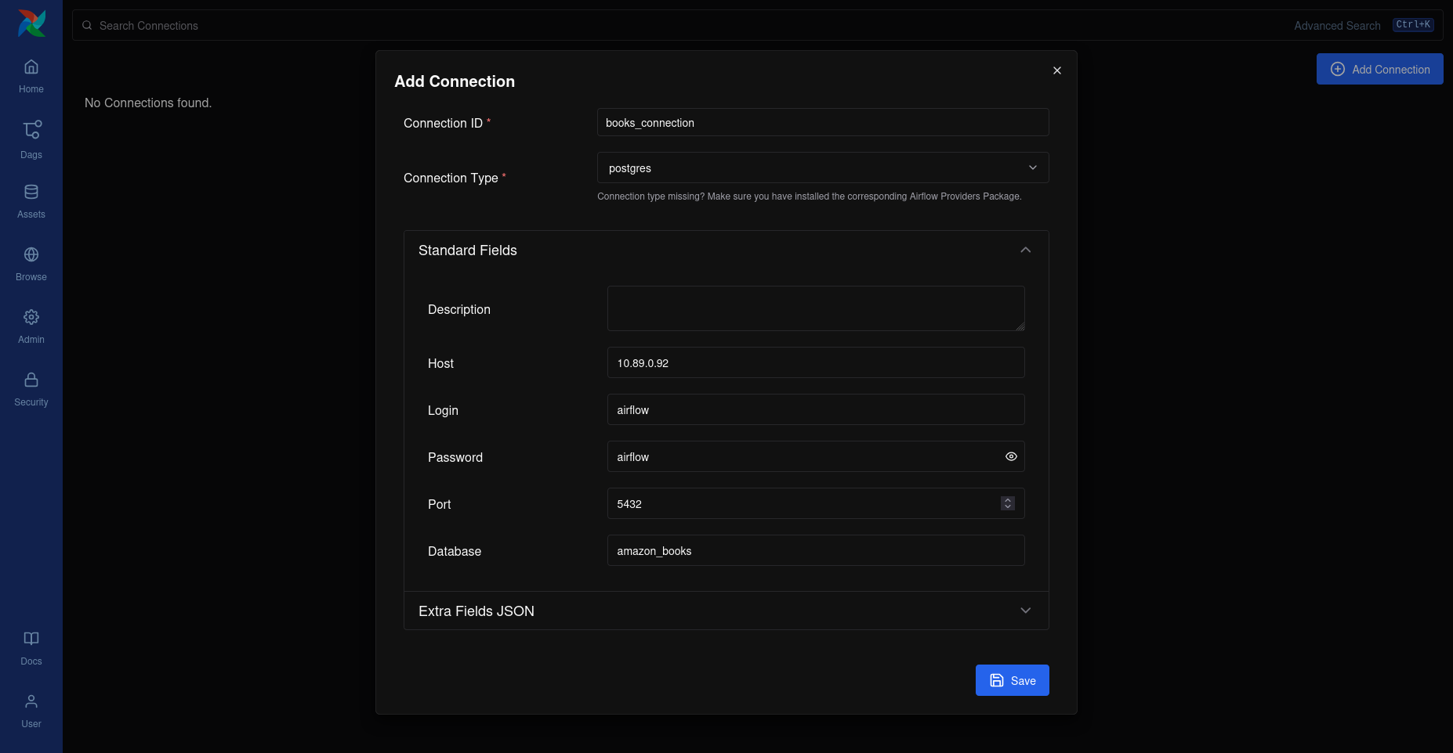This screenshot has height=753, width=1453.
Task: Adjust the Port value stepper
Action: [x=1008, y=503]
